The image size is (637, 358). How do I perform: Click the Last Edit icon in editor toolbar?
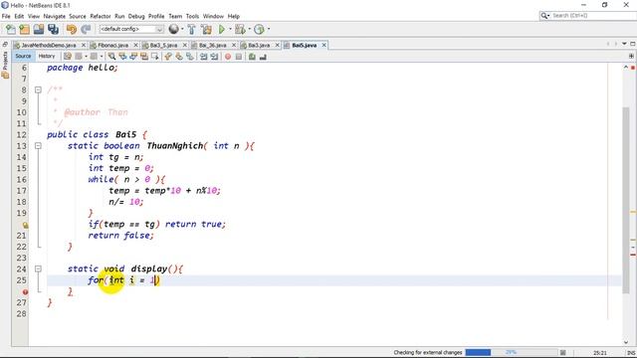(68, 57)
